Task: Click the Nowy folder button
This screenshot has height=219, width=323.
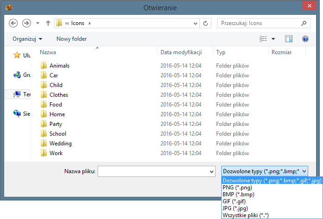Action: [x=71, y=39]
